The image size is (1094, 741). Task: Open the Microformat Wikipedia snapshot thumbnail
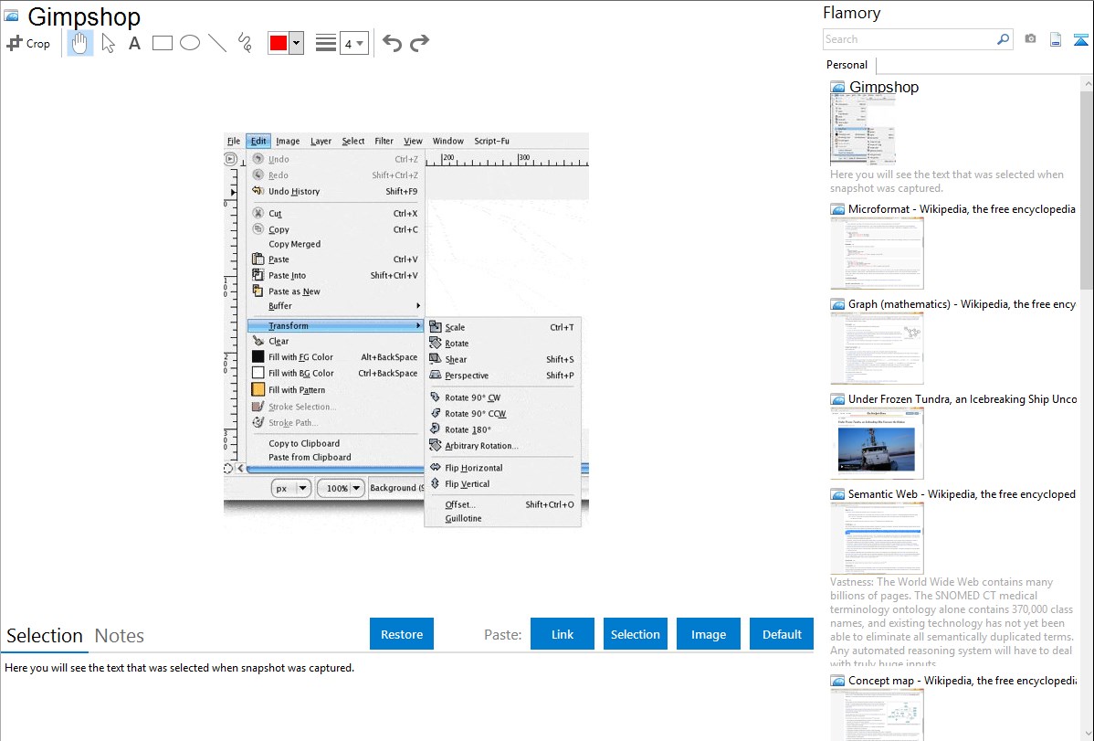coord(877,253)
